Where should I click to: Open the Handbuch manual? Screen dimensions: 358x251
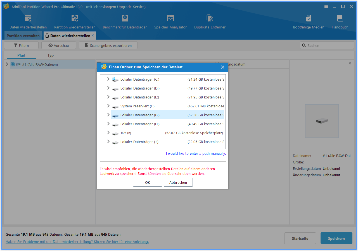point(340,22)
